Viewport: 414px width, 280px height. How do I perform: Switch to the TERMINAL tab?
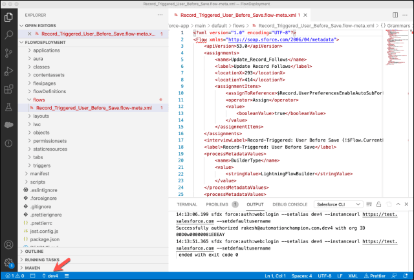point(187,204)
